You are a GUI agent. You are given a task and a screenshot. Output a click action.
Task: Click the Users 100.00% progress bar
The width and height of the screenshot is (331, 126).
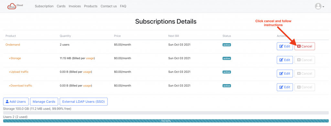166,121
